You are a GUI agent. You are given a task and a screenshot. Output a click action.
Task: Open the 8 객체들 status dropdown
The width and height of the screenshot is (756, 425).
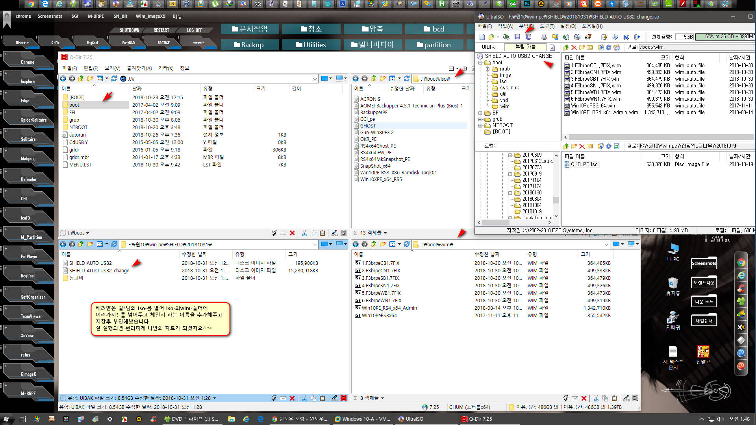(x=382, y=398)
